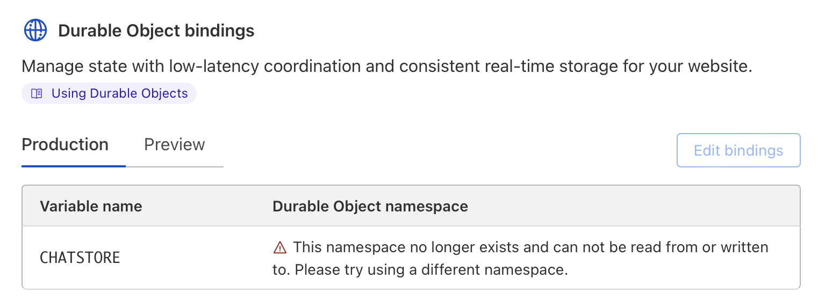The image size is (818, 308).
Task: Click "Please try using a different namespace" text
Action: (431, 269)
